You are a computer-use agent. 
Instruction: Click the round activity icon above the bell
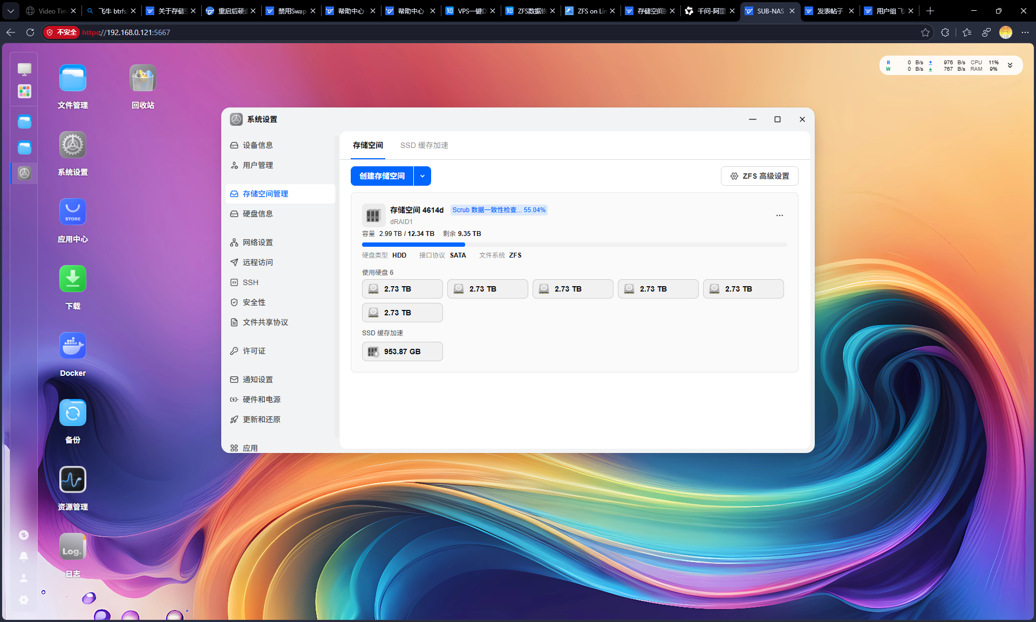point(24,535)
